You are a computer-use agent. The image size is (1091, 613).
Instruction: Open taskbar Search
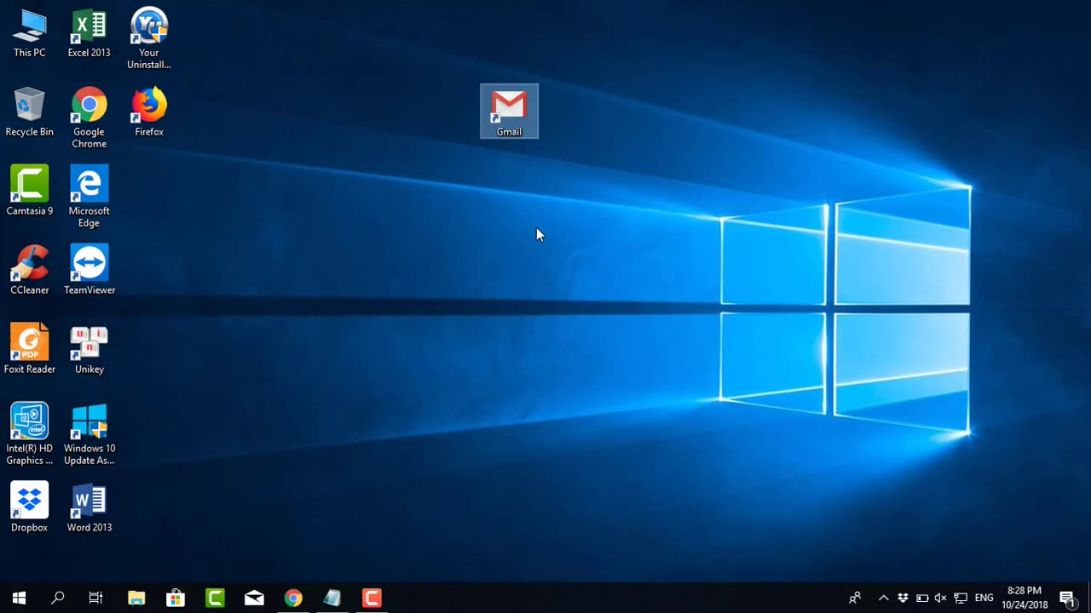point(58,598)
